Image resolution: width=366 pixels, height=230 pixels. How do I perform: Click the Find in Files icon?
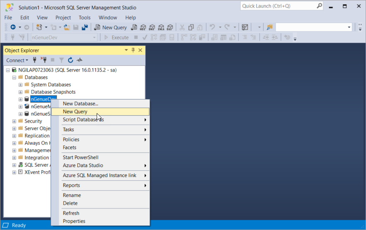point(270,27)
